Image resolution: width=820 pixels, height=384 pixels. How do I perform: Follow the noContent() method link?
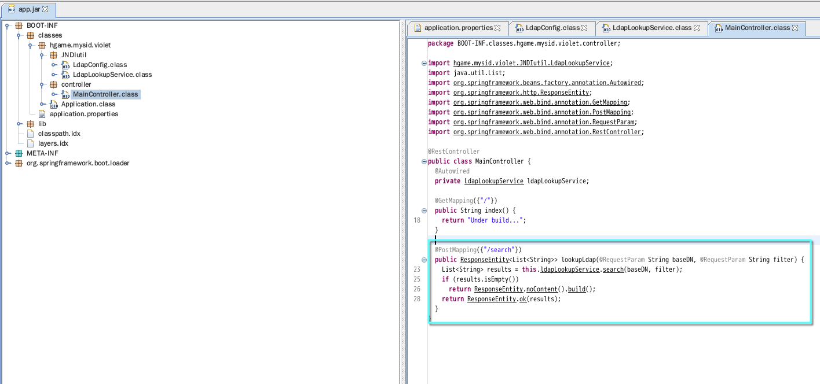coord(541,289)
